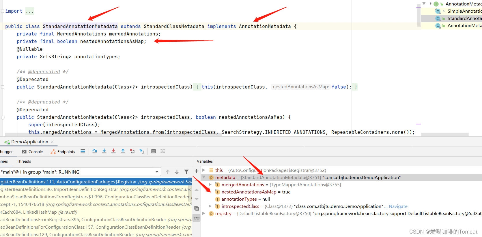The image size is (482, 237).
Task: Collapse the top AnnotationMetad... node in the hierarchy
Action: [x=424, y=4]
